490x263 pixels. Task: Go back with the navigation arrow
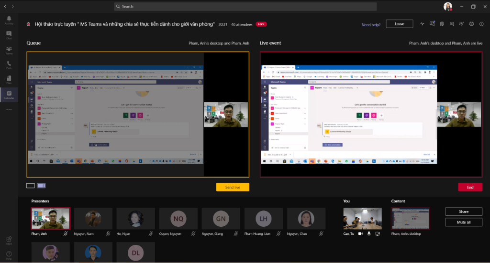click(5, 7)
